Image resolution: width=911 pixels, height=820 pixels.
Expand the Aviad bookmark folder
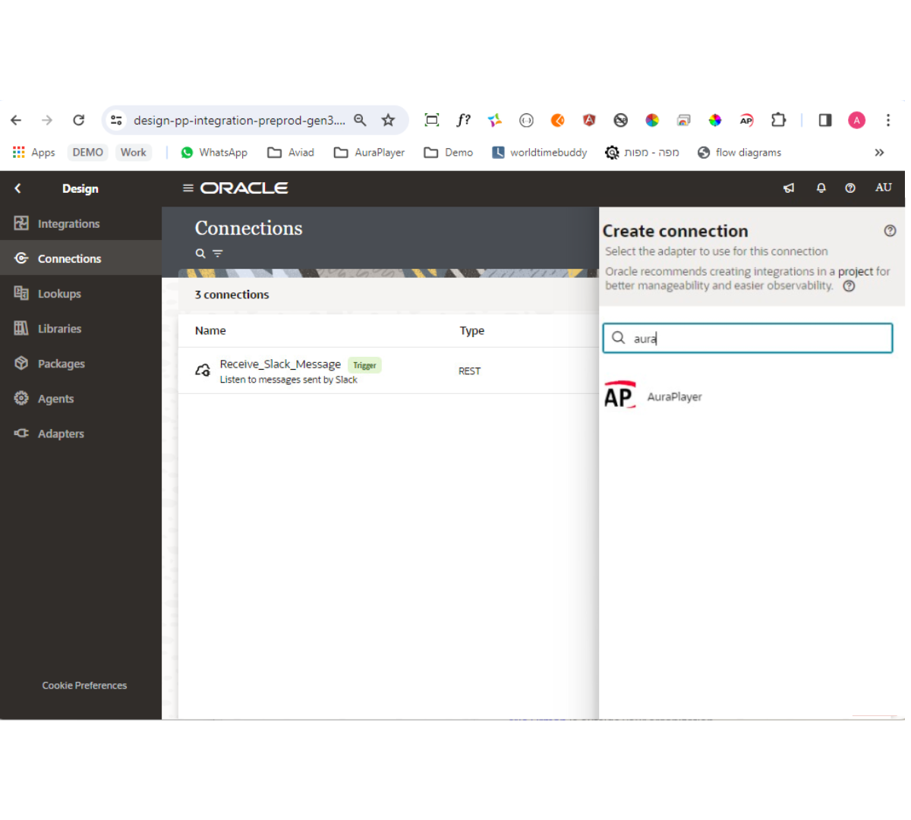pos(291,153)
